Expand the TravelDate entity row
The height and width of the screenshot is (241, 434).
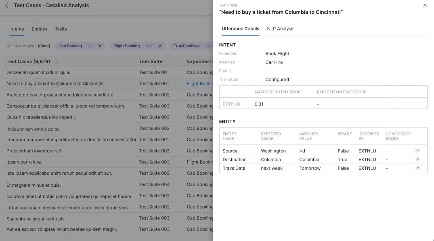pos(417,168)
